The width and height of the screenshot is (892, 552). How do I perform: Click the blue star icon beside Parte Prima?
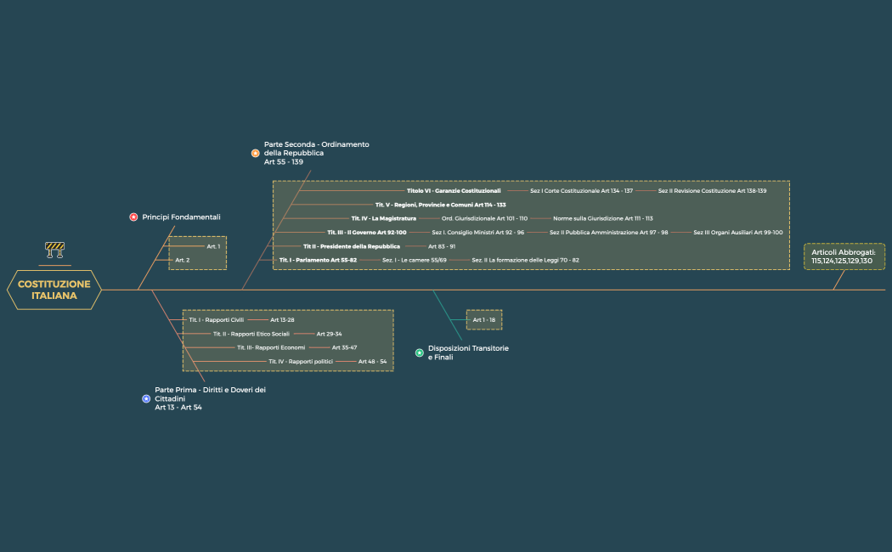click(146, 398)
